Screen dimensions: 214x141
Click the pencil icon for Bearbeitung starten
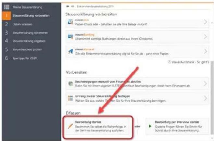click(x=70, y=126)
